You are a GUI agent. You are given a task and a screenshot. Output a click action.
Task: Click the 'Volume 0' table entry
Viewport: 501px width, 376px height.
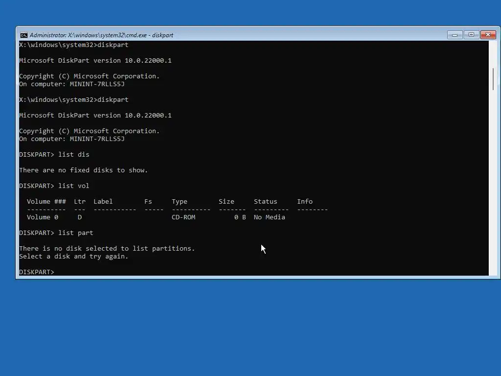point(43,217)
